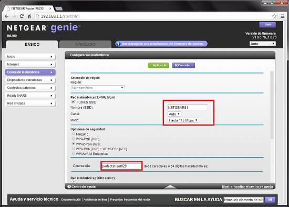Click Mostrar/ocultar el centro de ayuda link
Image resolution: width=289 pixels, height=207 pixels.
(x=247, y=187)
